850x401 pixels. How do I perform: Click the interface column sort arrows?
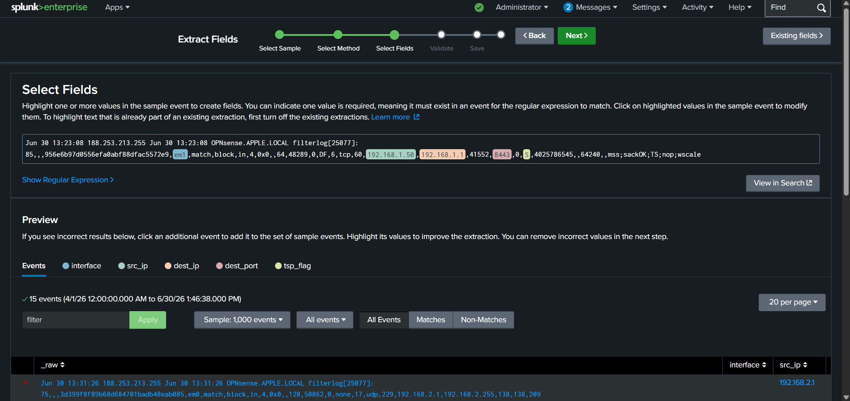[764, 365]
